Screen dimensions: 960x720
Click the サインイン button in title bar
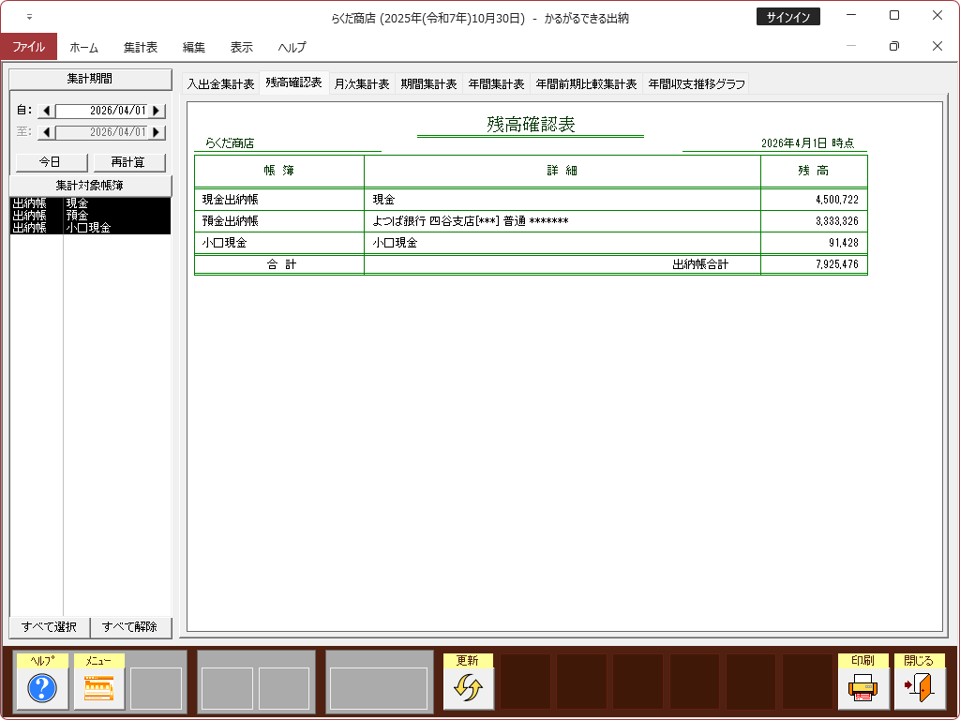[x=788, y=17]
